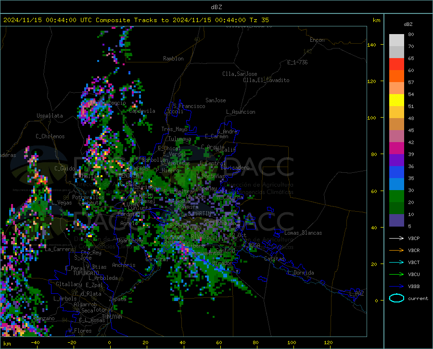Click the green VBCU arrow in legend
Image resolution: width=433 pixels, height=349 pixels.
pyautogui.click(x=396, y=275)
